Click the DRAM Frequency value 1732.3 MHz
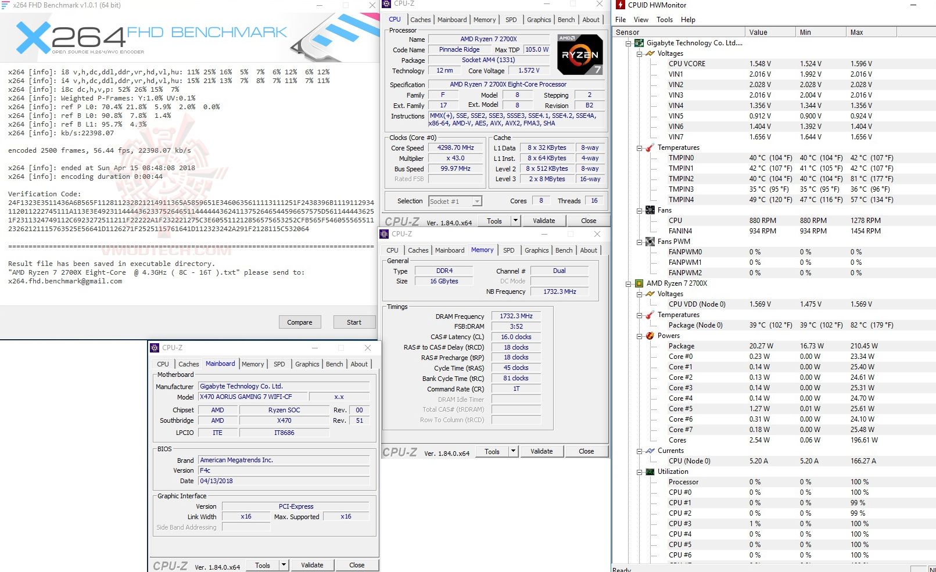This screenshot has height=572, width=936. point(516,316)
